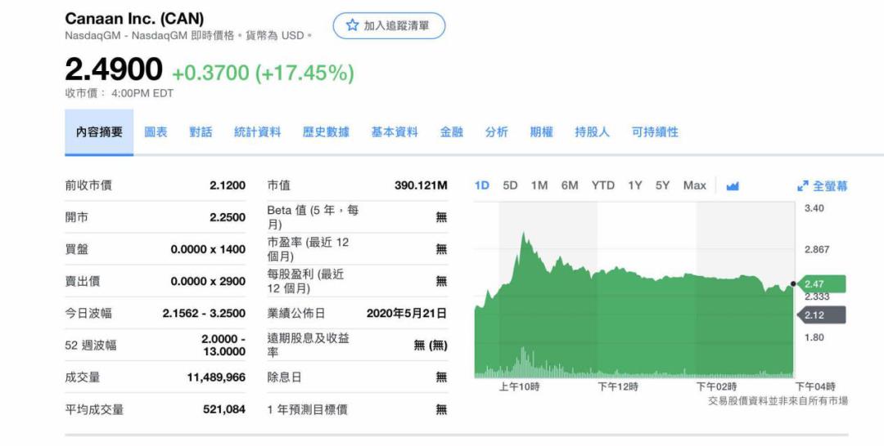Switch chart range to 5D
884x446 pixels.
coord(510,185)
